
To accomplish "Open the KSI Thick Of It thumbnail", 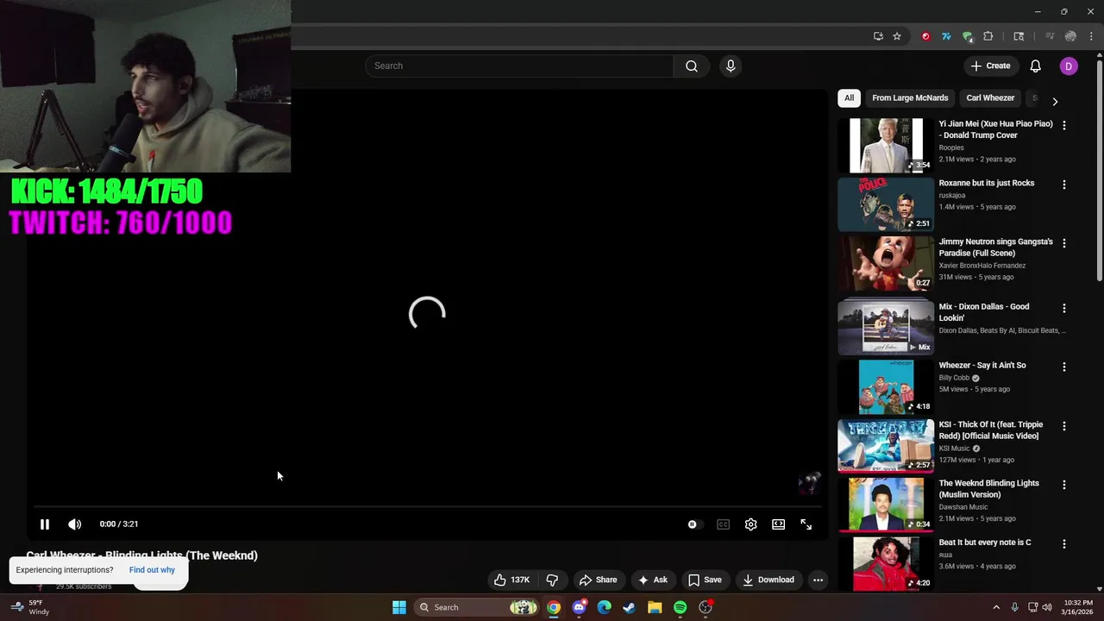I will 886,446.
